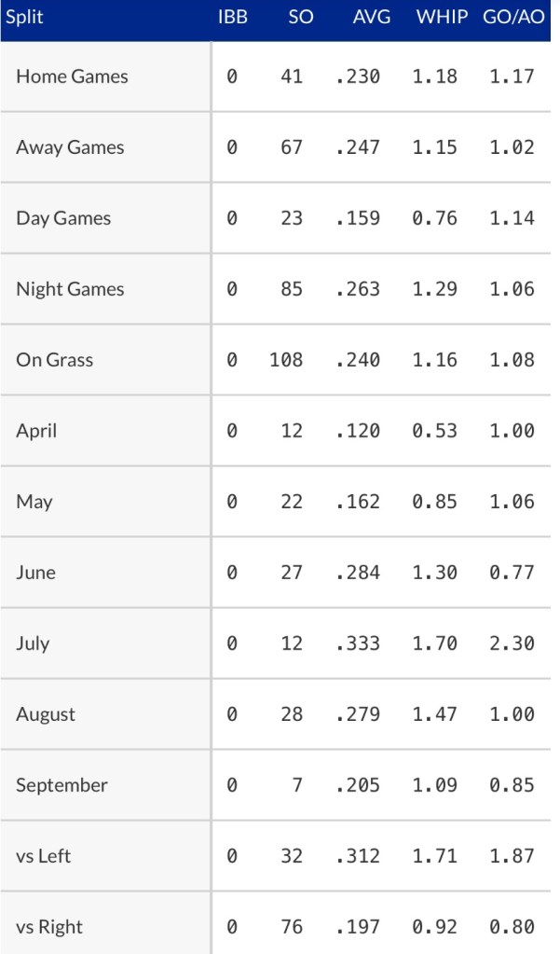560x954 pixels.
Task: Select the Home Games split row
Action: point(72,76)
